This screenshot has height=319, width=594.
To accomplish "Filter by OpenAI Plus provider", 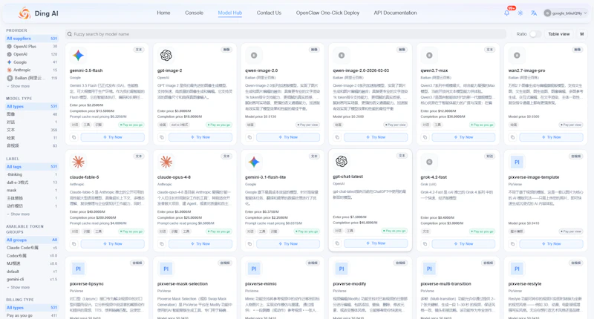I will 32,46.
